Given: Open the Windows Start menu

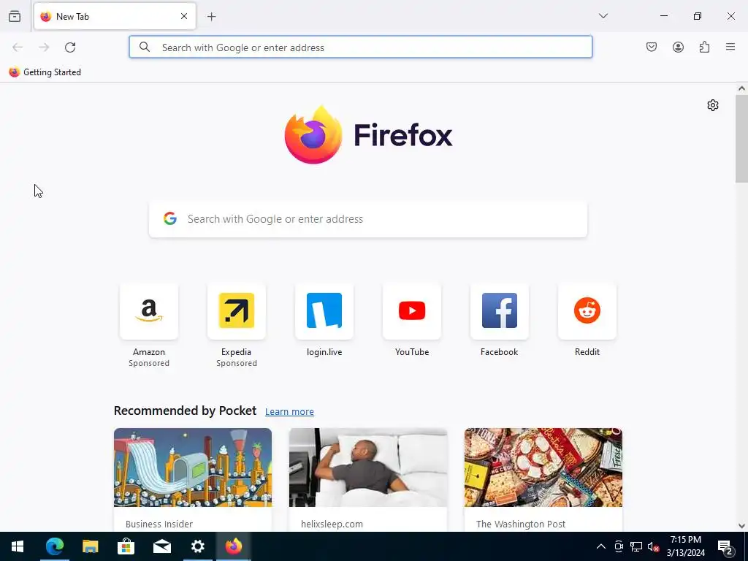Looking at the screenshot, I should [x=18, y=546].
